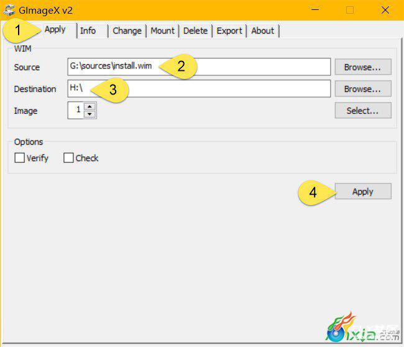Enable the Check checkbox
Image resolution: width=404 pixels, height=347 pixels.
click(68, 158)
